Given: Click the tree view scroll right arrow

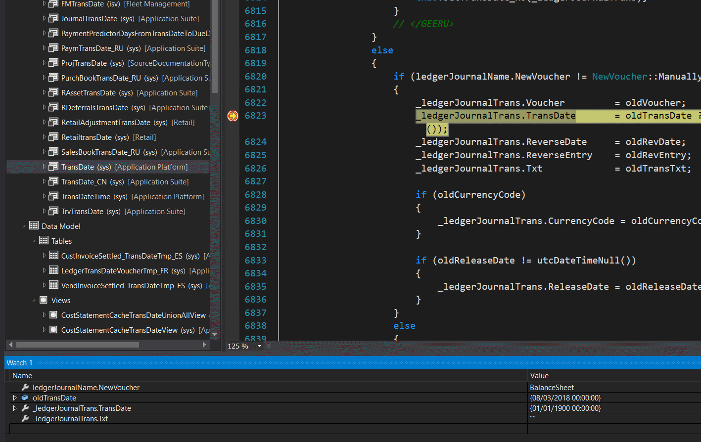Looking at the screenshot, I should tap(204, 345).
